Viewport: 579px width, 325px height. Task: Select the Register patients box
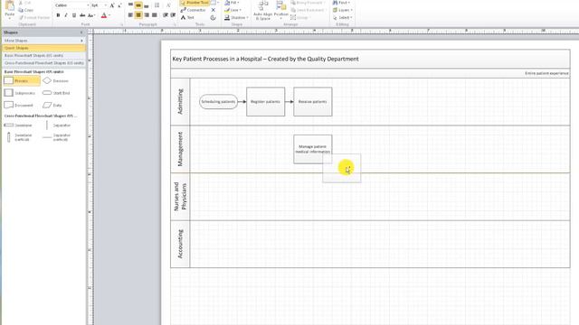265,102
